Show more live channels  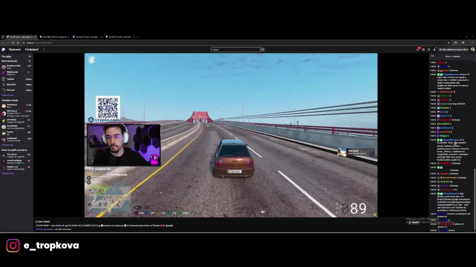7,145
